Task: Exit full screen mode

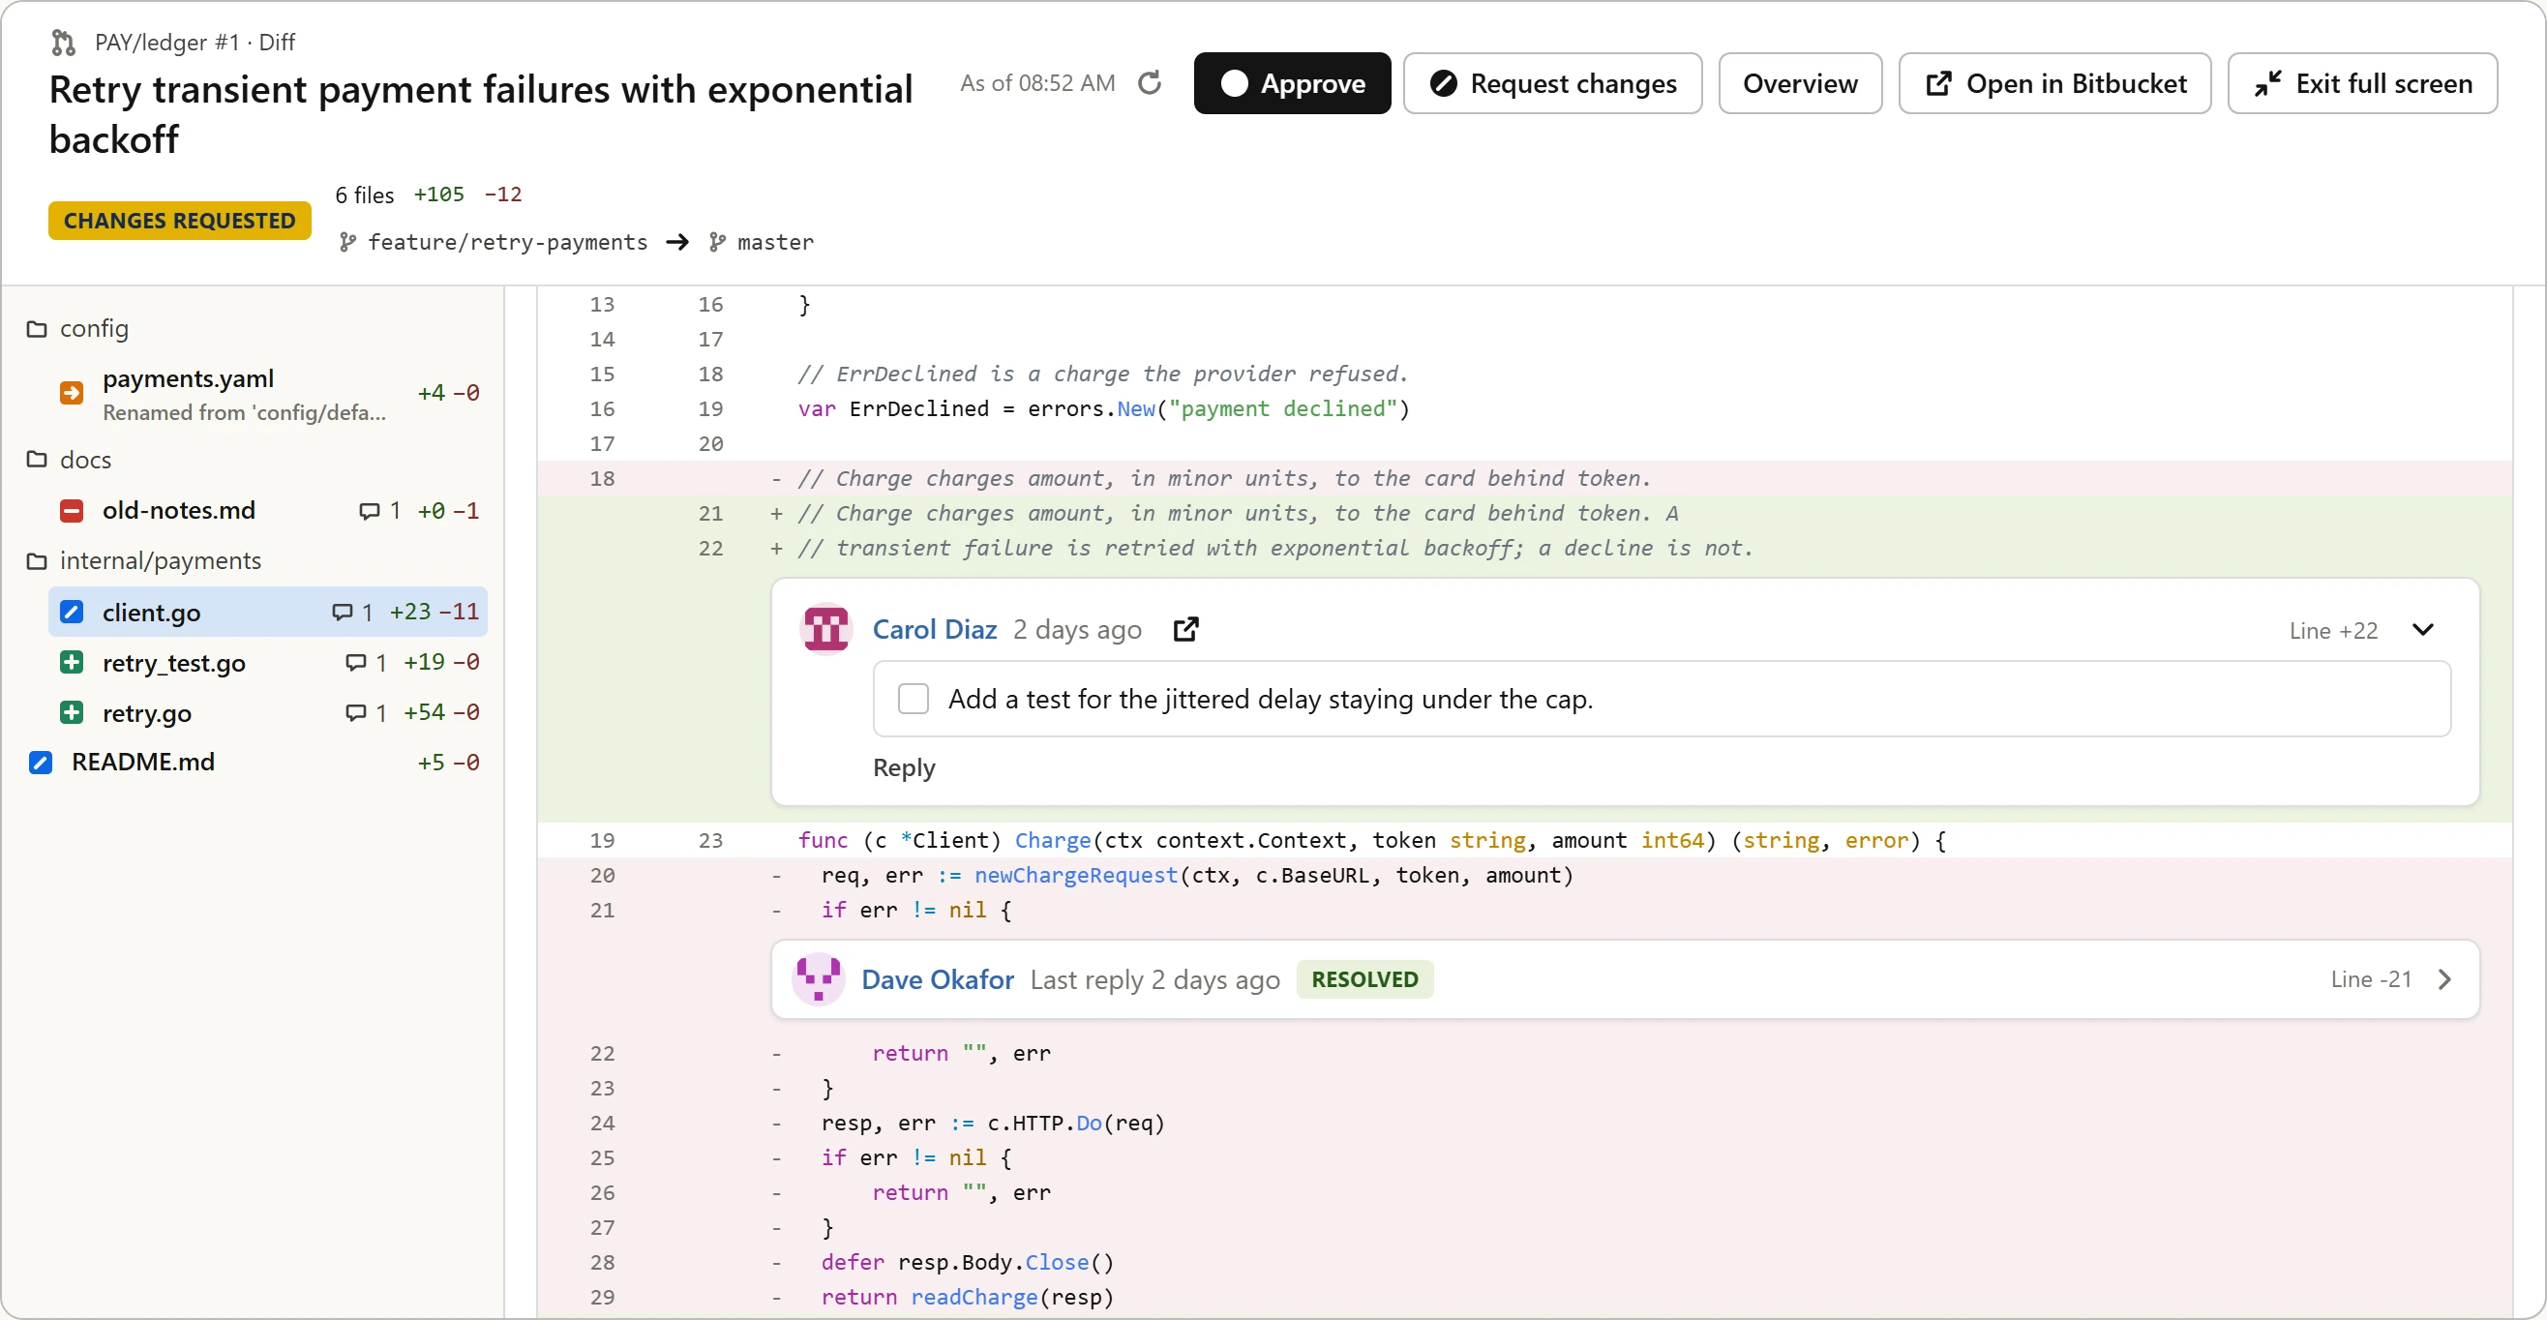Action: 2362,83
